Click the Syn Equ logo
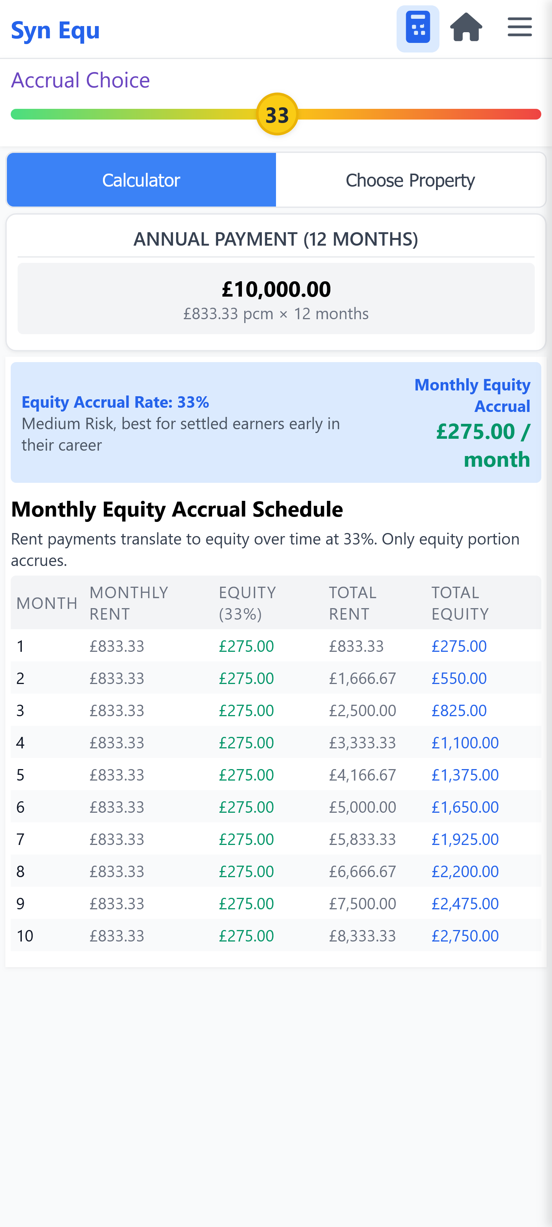This screenshot has height=1227, width=552. pos(55,30)
